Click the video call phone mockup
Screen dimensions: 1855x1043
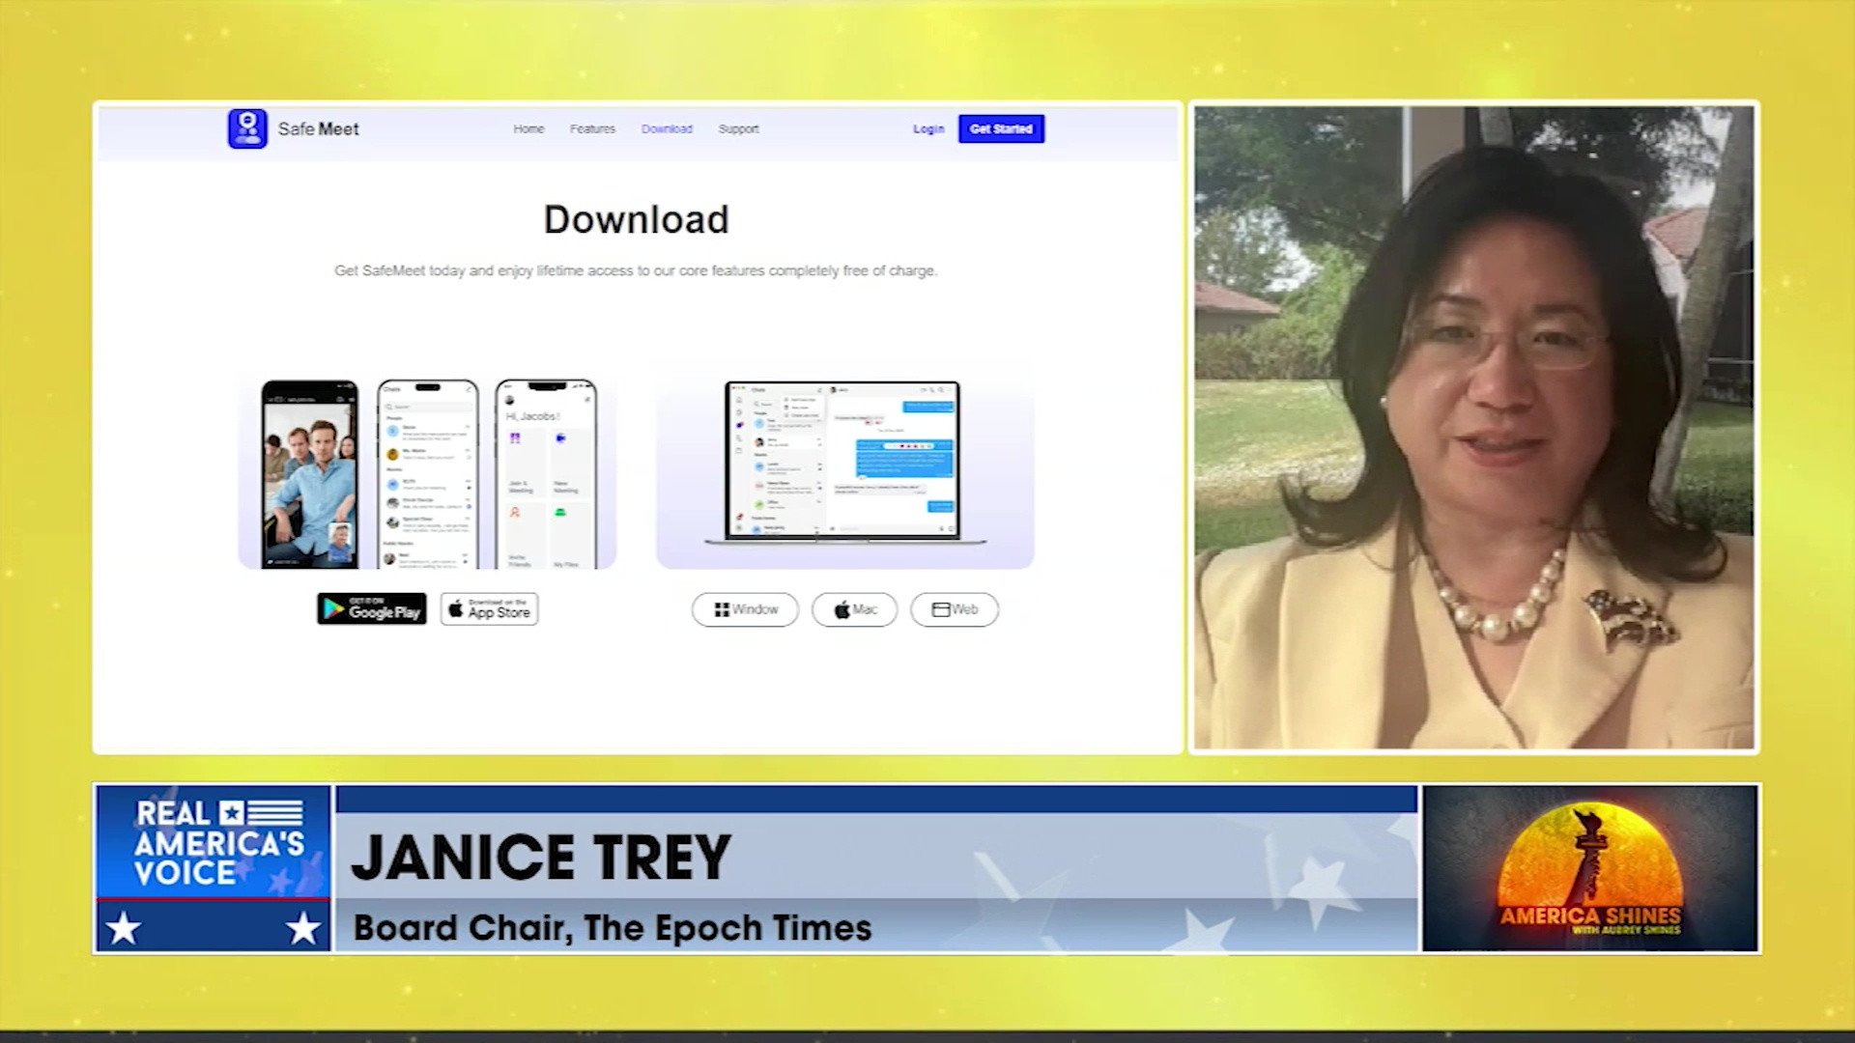coord(310,473)
